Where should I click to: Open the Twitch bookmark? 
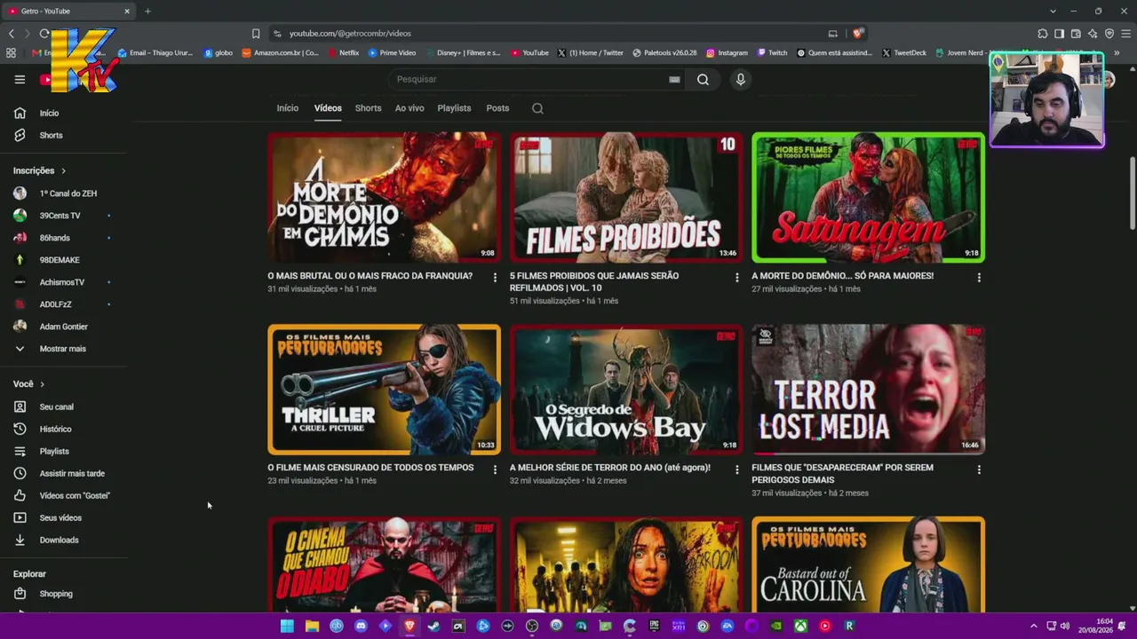772,53
